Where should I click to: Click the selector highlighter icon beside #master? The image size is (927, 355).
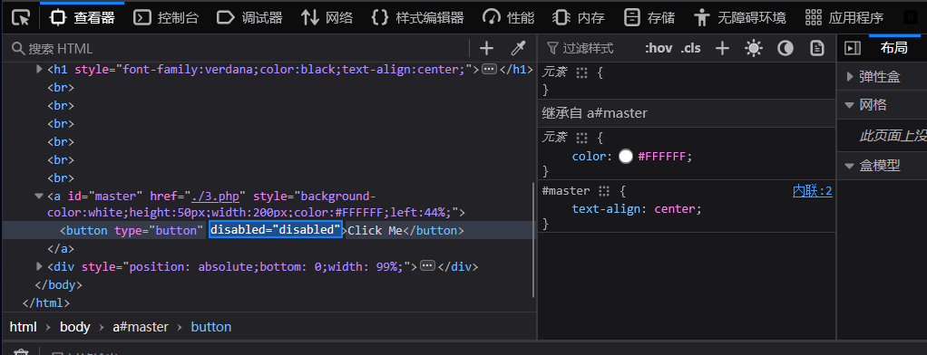coord(603,191)
